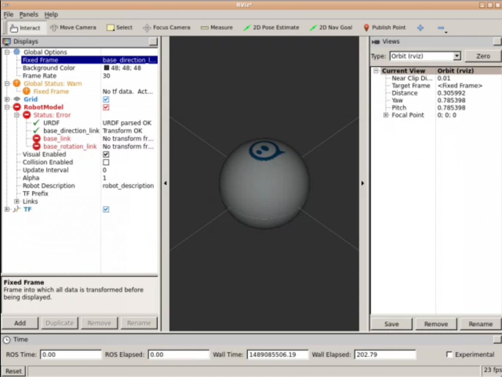Click the URDF green checkmark icon
502x377 pixels.
coord(36,123)
